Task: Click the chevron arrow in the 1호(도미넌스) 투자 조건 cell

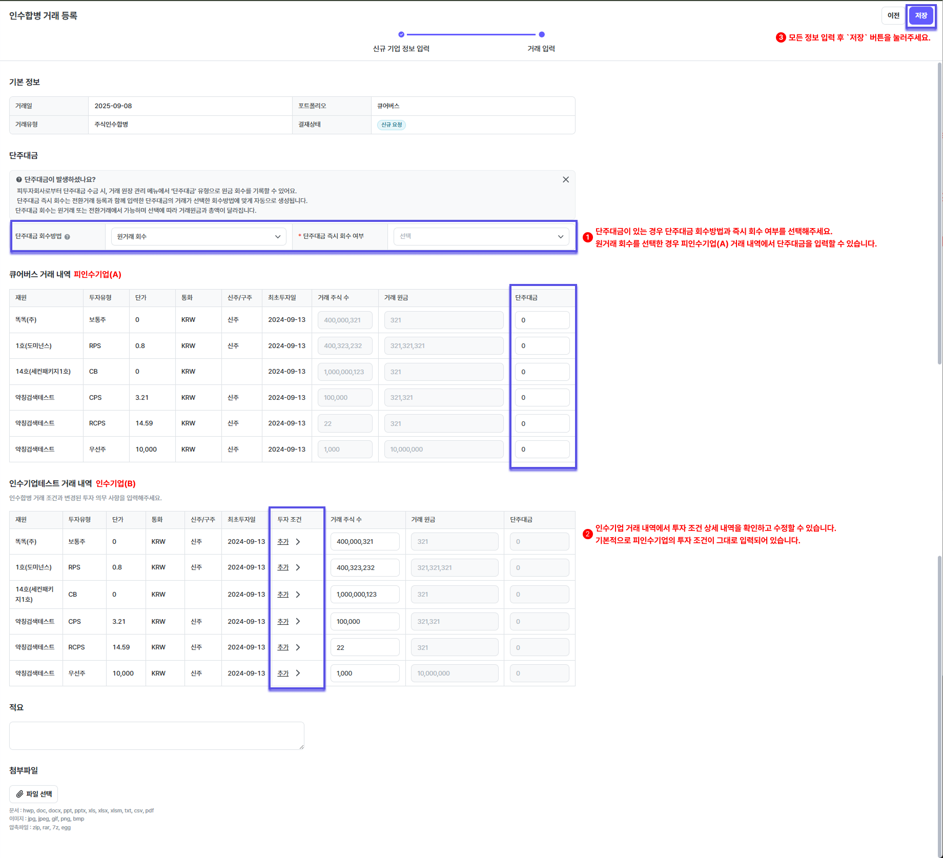Action: (x=298, y=567)
